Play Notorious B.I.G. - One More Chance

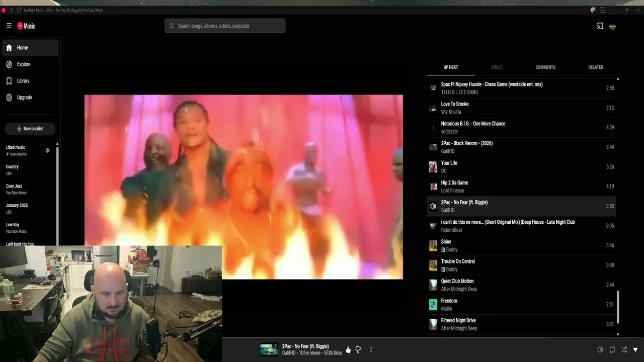[x=521, y=127]
